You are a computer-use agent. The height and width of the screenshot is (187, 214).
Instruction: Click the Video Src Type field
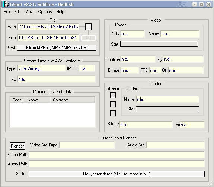[x=87, y=145]
